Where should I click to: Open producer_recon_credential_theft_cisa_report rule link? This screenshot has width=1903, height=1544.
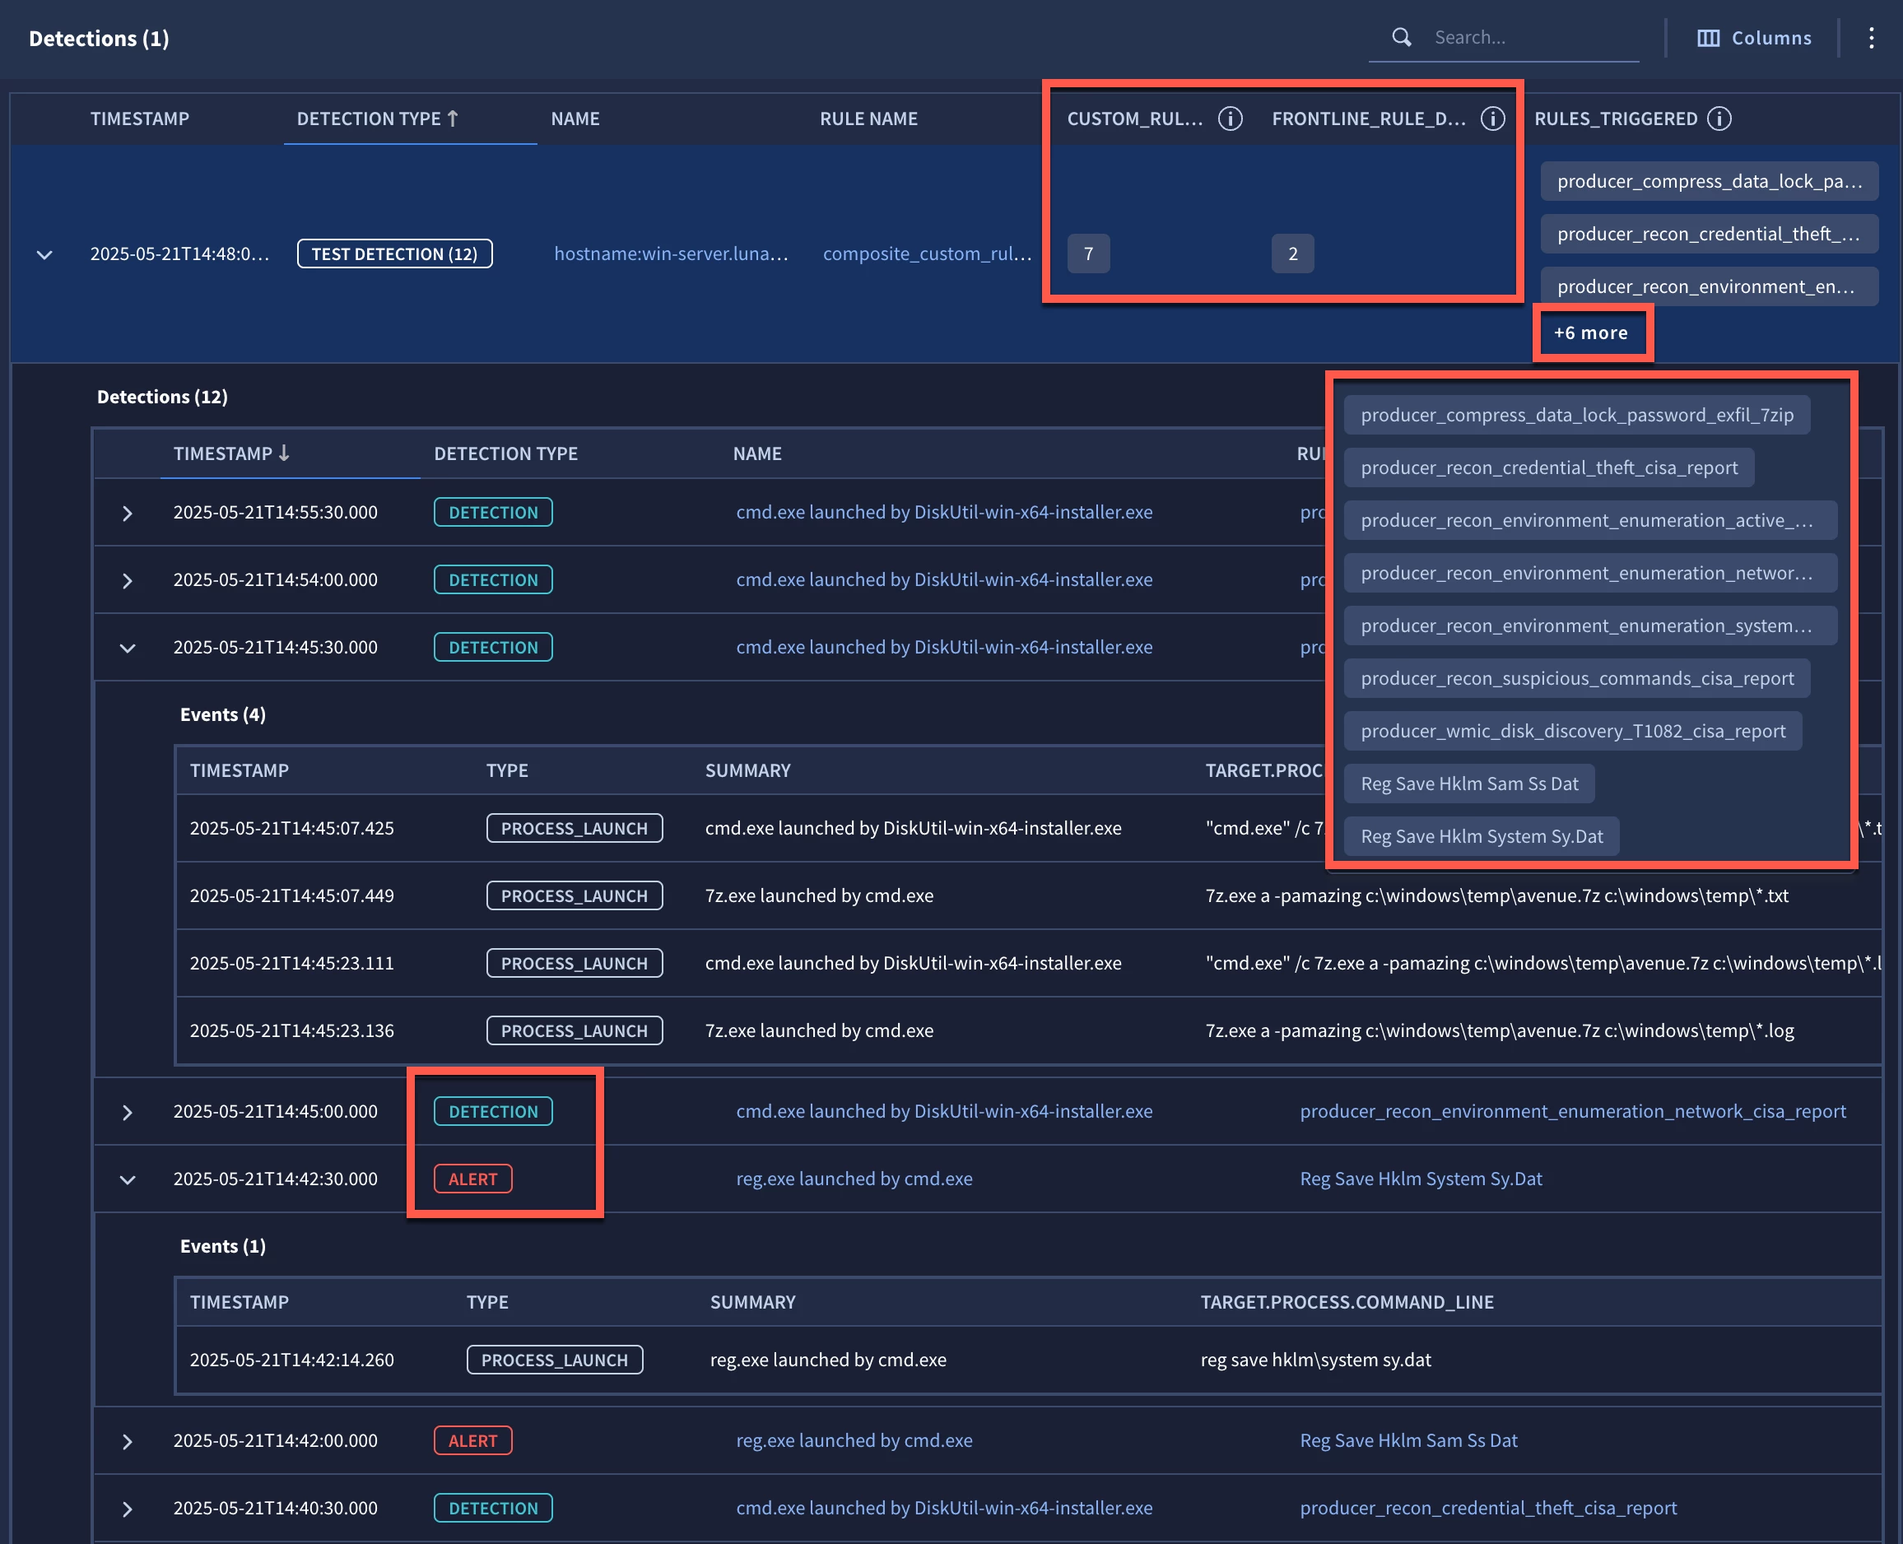[1489, 1508]
